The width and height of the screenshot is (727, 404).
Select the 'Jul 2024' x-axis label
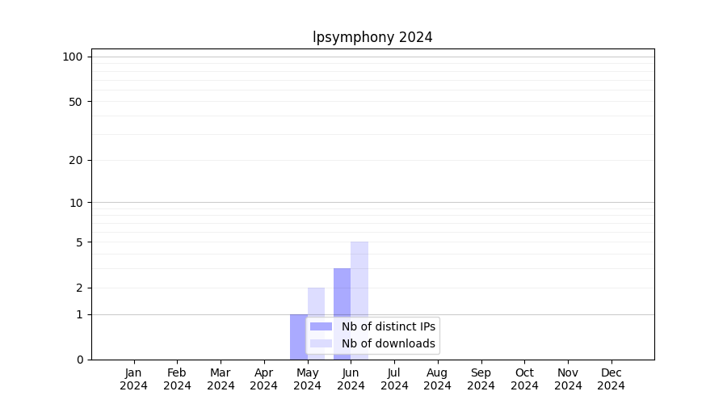click(394, 379)
